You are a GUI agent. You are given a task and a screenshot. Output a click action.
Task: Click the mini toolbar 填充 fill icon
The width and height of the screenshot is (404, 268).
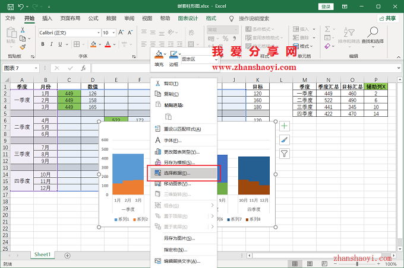[x=159, y=55]
